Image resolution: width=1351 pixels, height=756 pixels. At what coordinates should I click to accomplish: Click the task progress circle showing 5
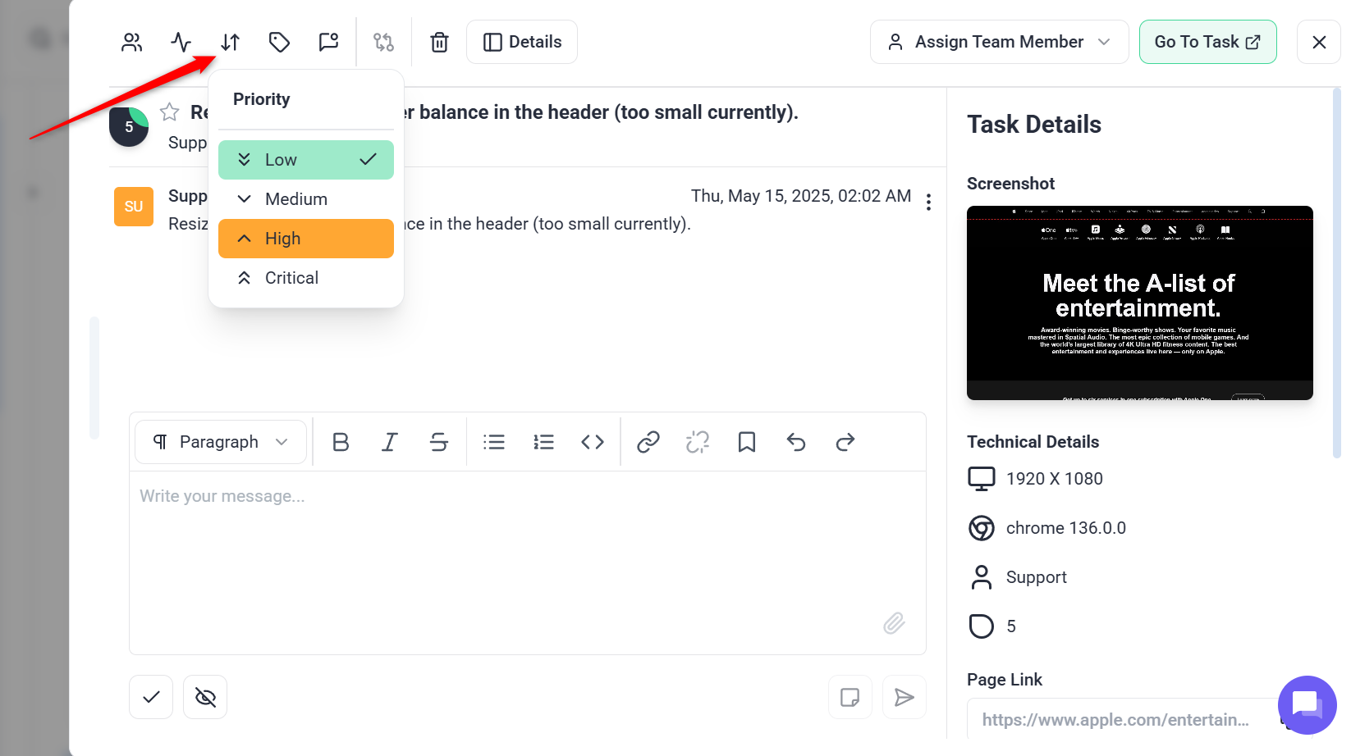[x=129, y=127]
